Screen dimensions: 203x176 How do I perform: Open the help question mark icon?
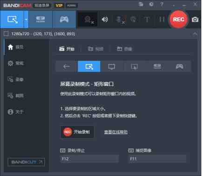click(x=162, y=5)
